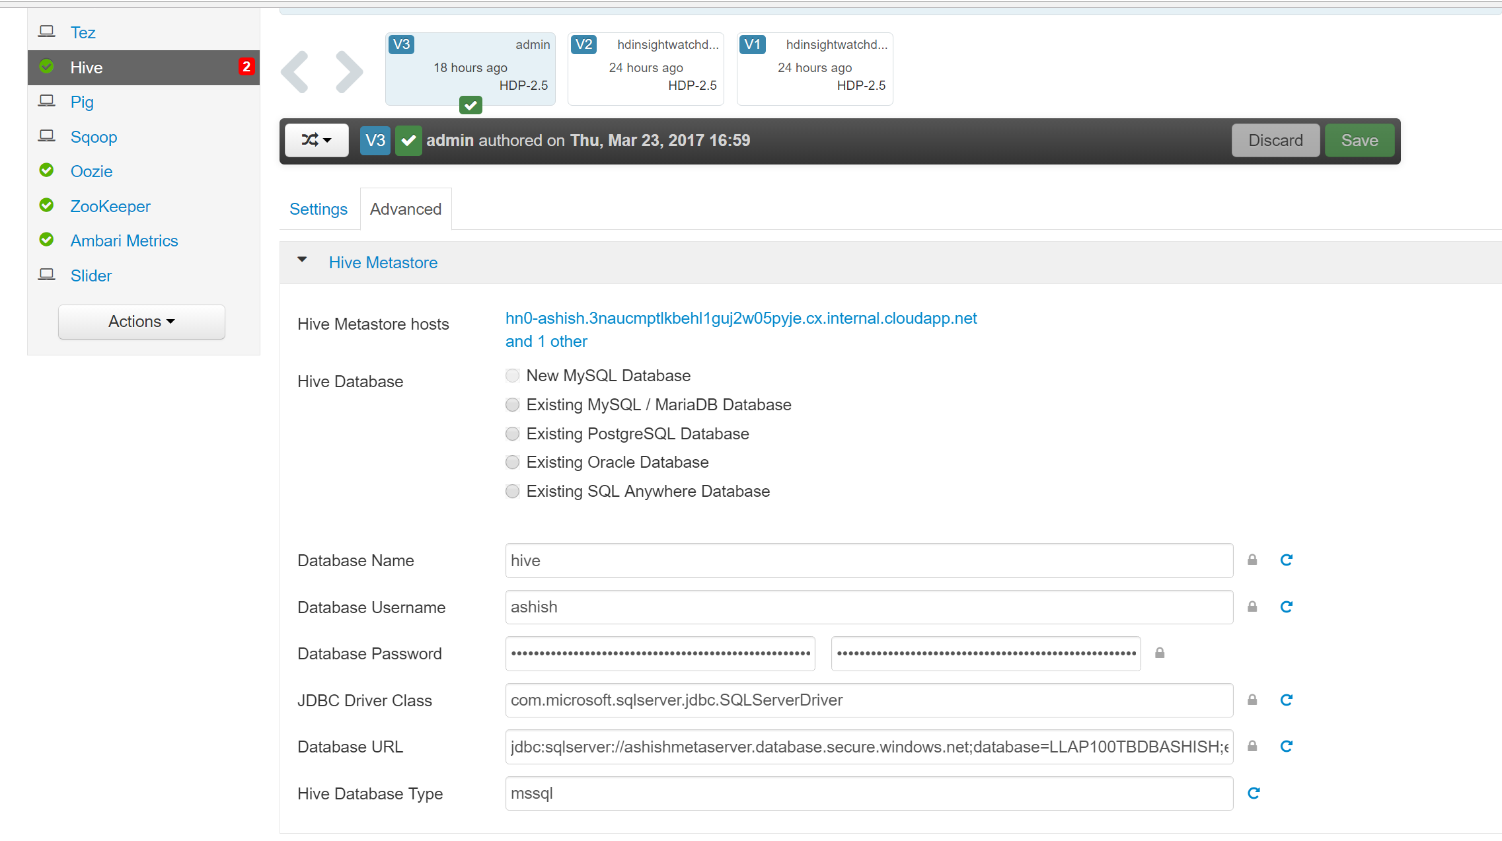
Task: Click the Database URL field
Action: (x=869, y=747)
